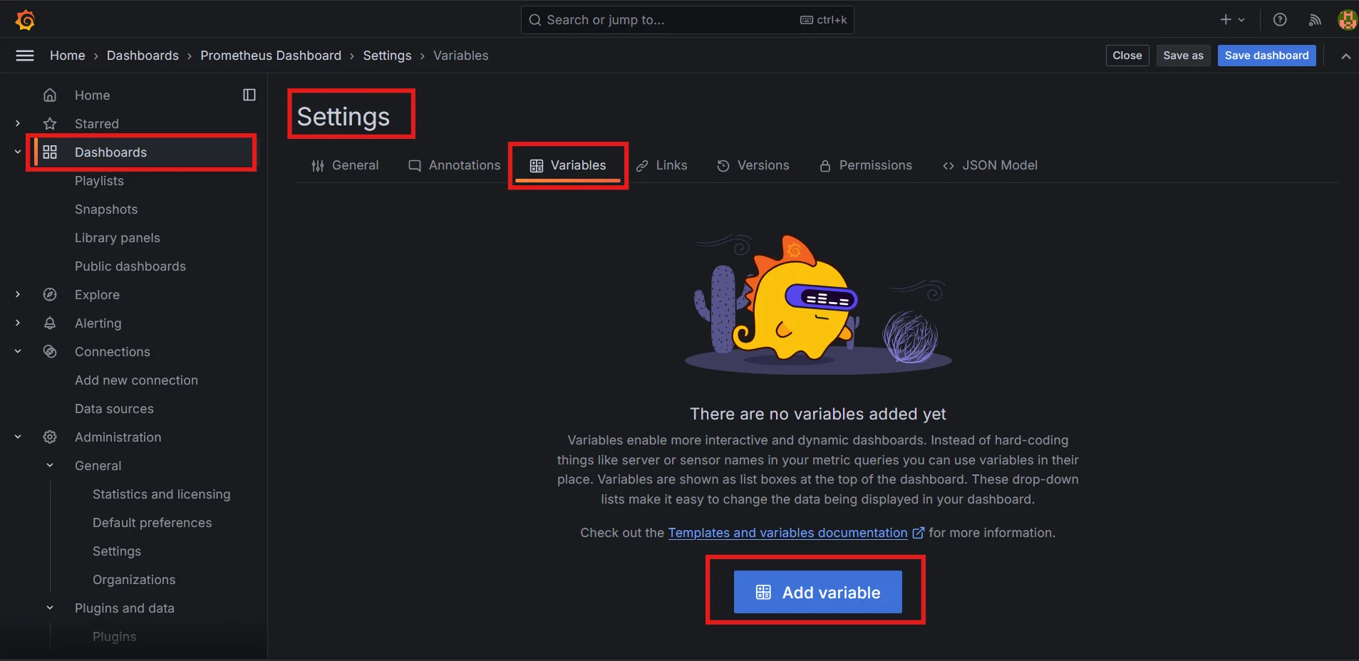The width and height of the screenshot is (1359, 661).
Task: Collapse the General subsection chevron
Action: [x=50, y=465]
